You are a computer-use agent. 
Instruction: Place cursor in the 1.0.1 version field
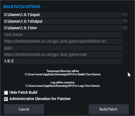point(63,61)
